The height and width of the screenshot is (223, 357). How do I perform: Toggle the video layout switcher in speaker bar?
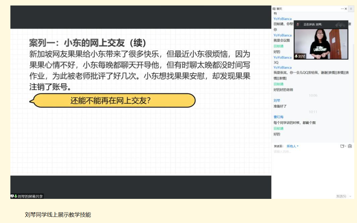tap(340, 24)
